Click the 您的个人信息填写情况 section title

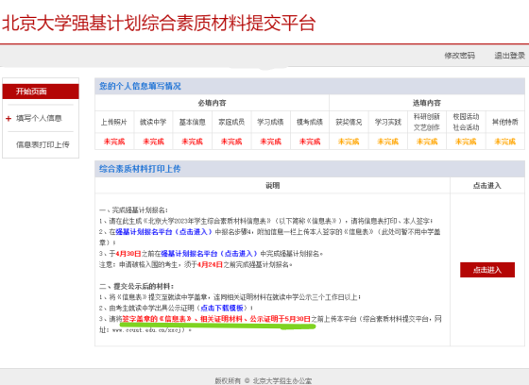[140, 86]
